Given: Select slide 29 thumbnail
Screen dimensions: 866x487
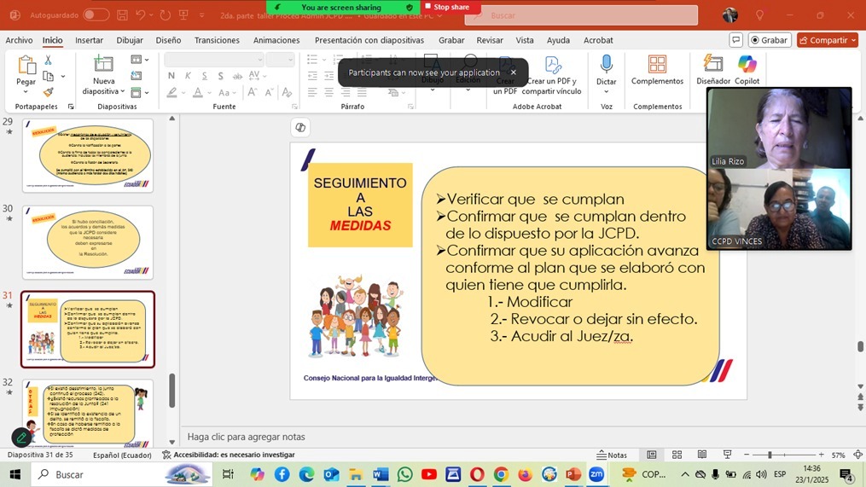Looking at the screenshot, I should tap(88, 155).
